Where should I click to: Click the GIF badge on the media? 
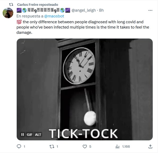[29, 135]
